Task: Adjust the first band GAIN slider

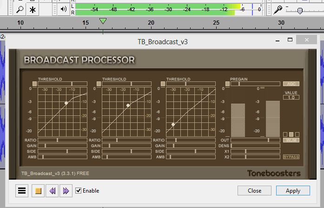Action: coord(62,146)
